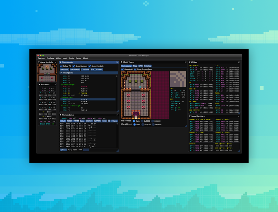Close the Sound Registers panel
Viewport: 278px width, 212px height.
click(x=239, y=116)
